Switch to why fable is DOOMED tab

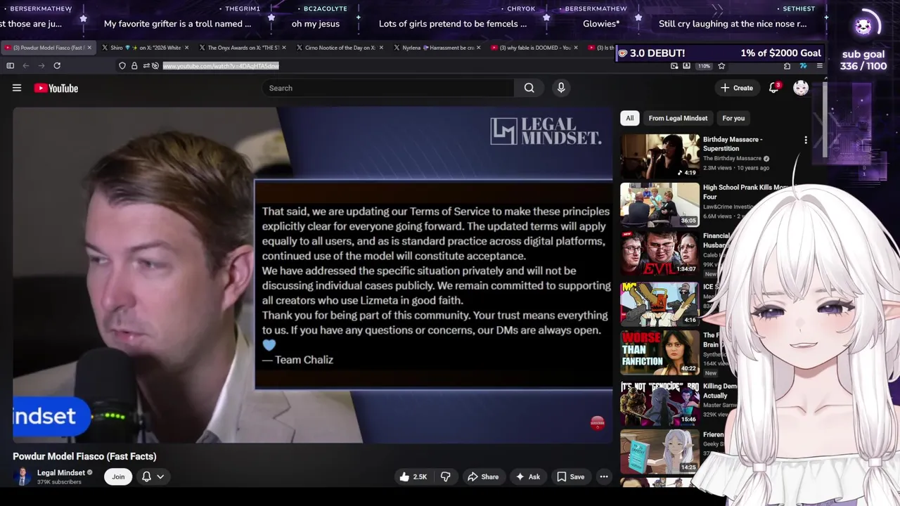pos(535,48)
